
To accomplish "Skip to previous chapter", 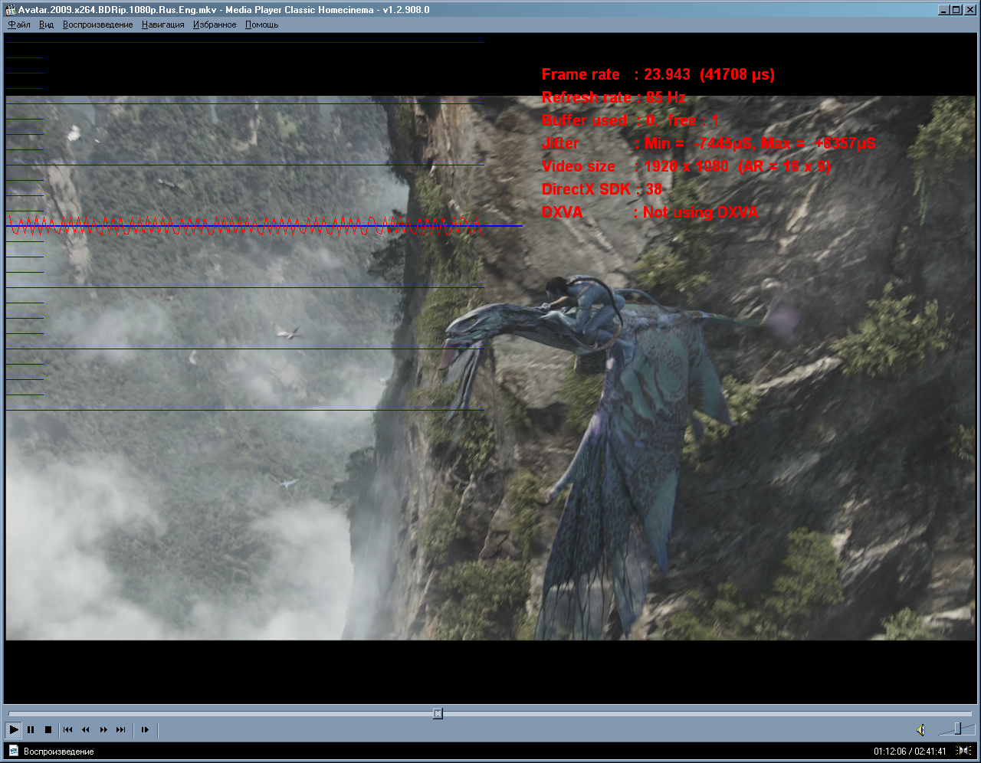I will coord(67,730).
